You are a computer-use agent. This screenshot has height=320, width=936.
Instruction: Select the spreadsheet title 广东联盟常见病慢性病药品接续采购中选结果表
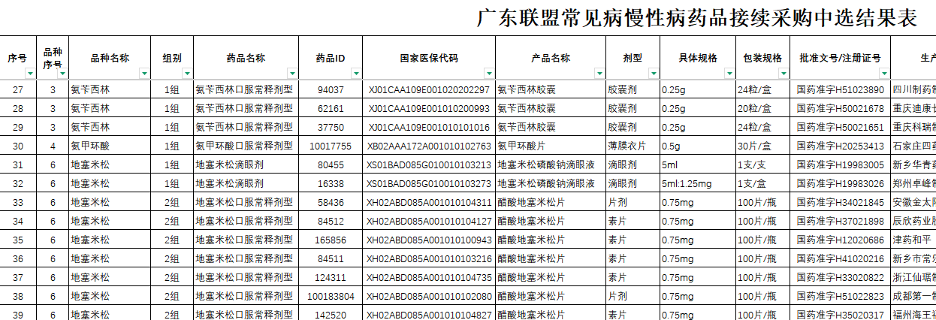[x=697, y=18]
